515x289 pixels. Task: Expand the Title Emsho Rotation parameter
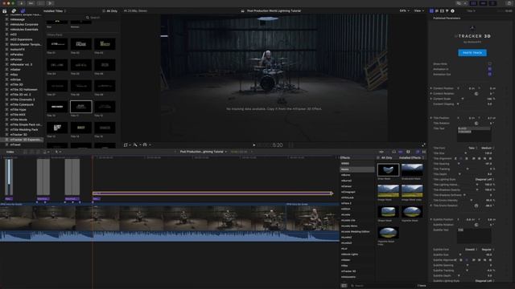click(x=431, y=206)
